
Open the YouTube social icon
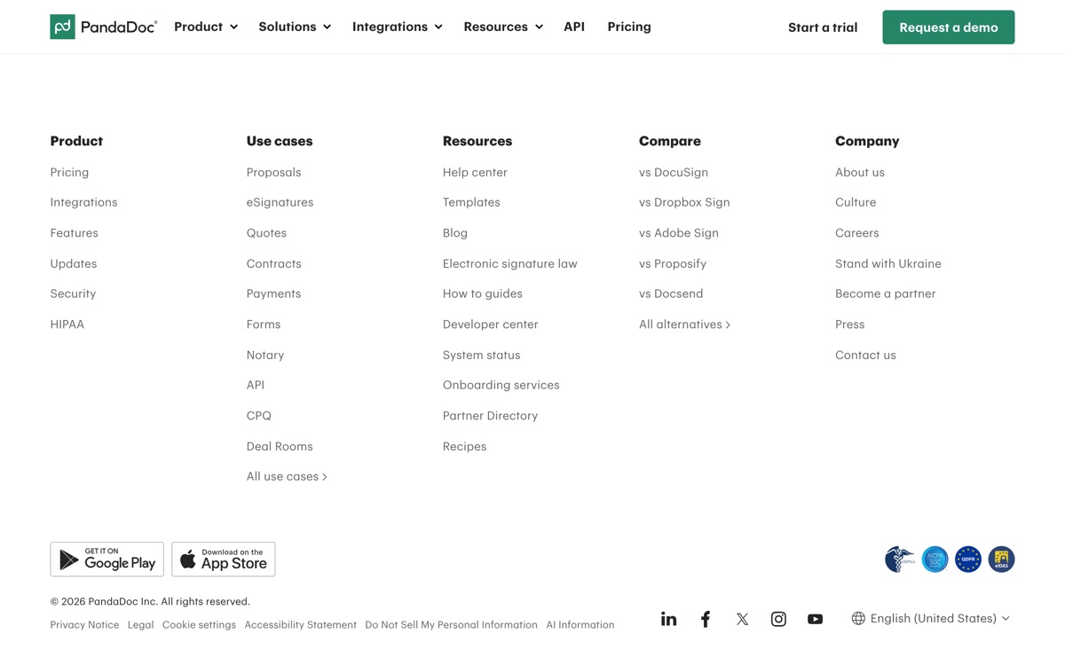815,619
